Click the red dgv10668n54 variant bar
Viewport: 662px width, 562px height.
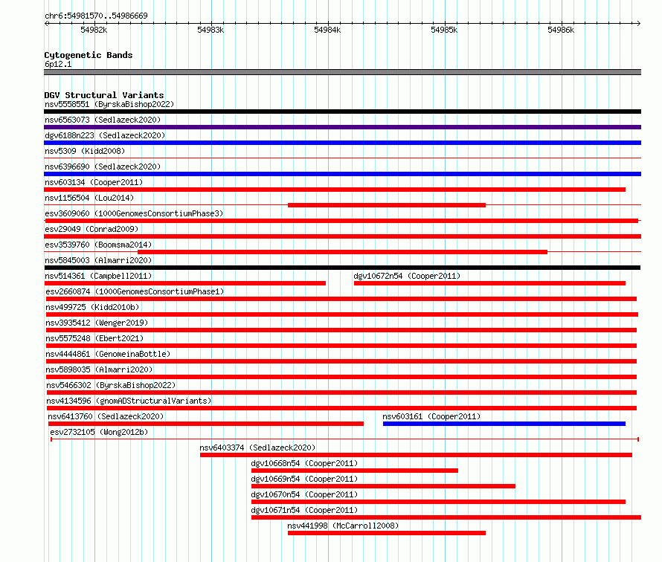pyautogui.click(x=355, y=471)
